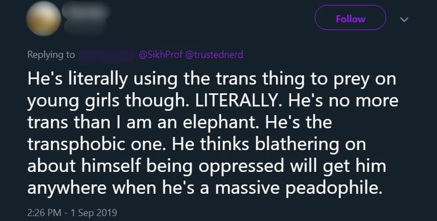Click the tweet body text to open it
Screen dimensions: 437x221
click(x=212, y=133)
